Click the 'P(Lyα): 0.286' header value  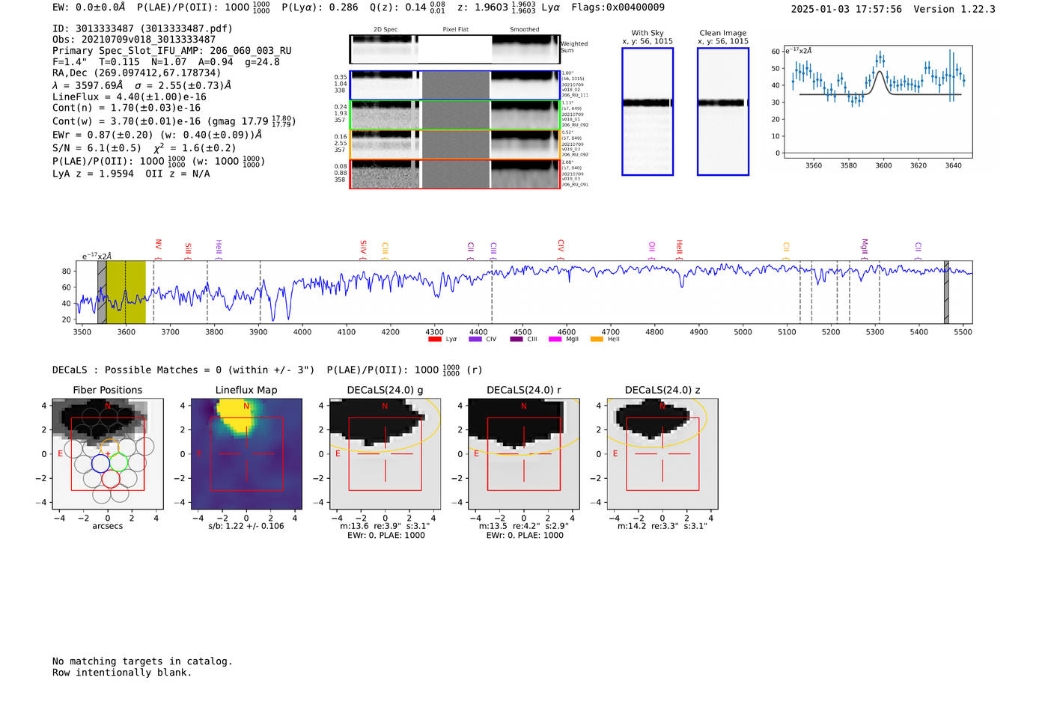[x=320, y=7]
